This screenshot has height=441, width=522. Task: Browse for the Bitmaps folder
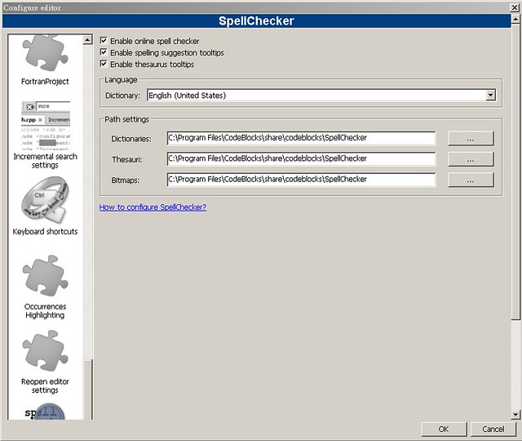coord(471,180)
